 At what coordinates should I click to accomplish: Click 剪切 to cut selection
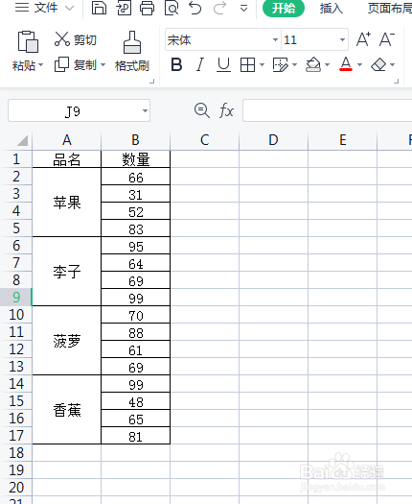click(x=76, y=39)
